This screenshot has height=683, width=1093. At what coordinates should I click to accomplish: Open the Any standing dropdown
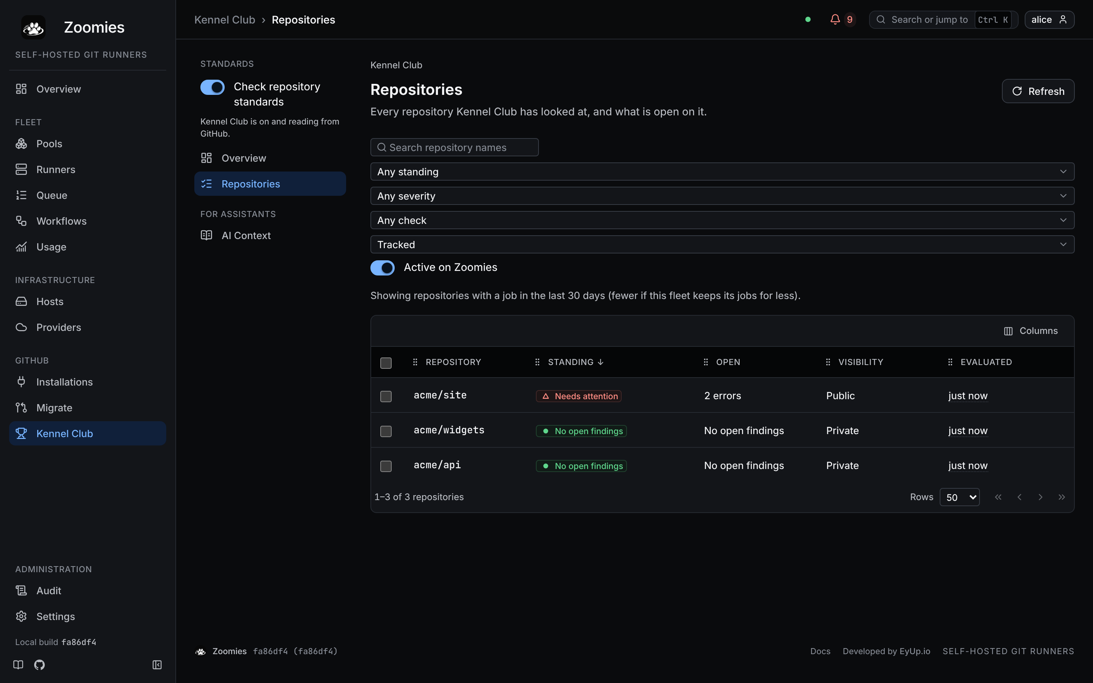[722, 172]
